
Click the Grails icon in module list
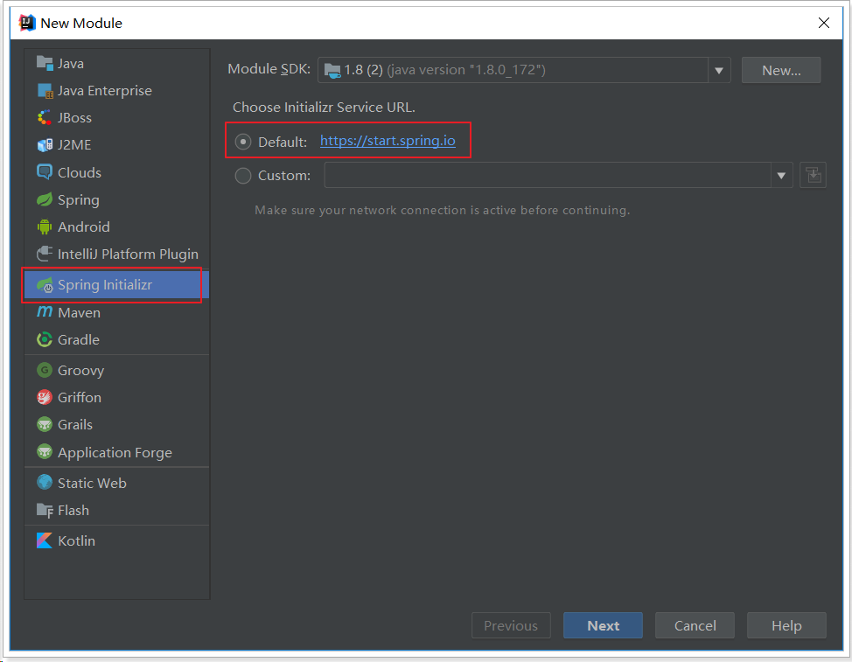[x=45, y=424]
